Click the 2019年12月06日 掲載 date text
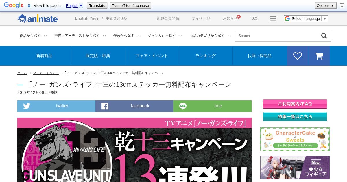The image size is (347, 182). point(37,92)
